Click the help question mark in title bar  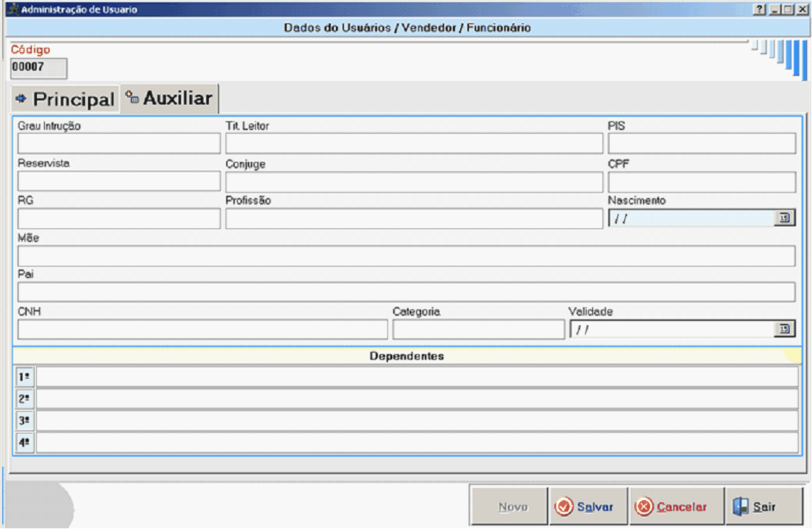[x=759, y=10]
